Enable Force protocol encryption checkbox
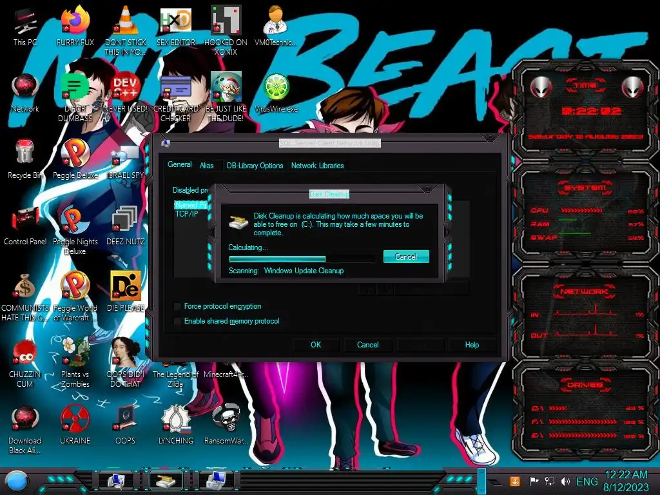Image resolution: width=660 pixels, height=495 pixels. tap(178, 306)
